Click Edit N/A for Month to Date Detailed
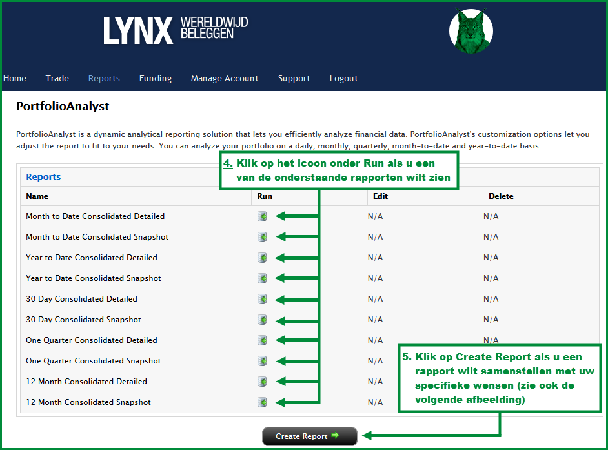The width and height of the screenshot is (608, 450). [x=376, y=216]
